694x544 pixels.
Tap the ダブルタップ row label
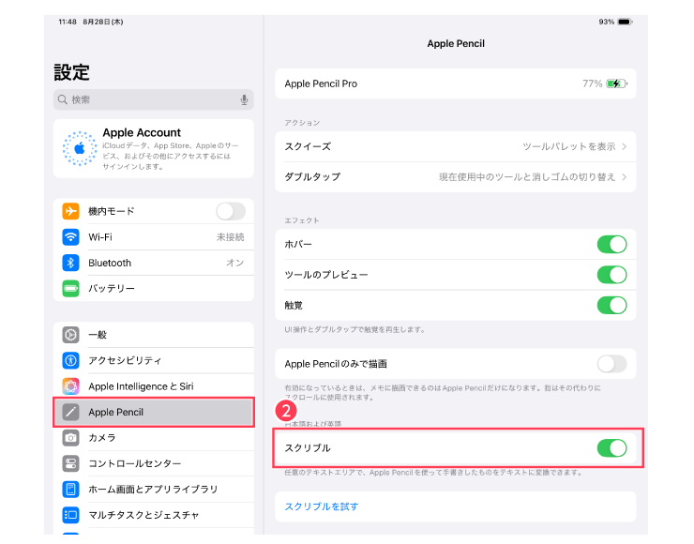312,177
